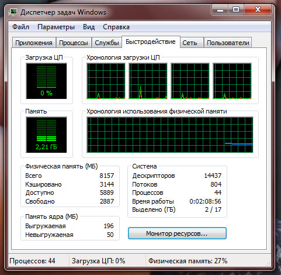Maximize the Task Manager window
Screen dimensions: 281x275
coord(236,9)
